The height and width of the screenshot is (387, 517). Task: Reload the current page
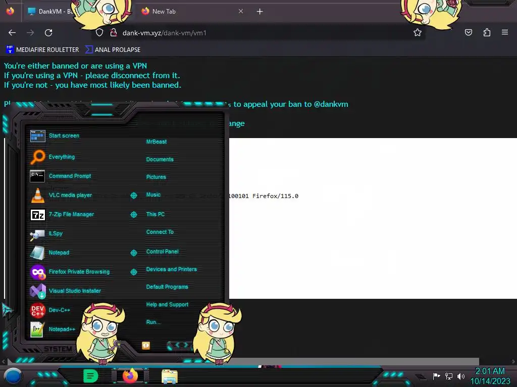[x=48, y=33]
